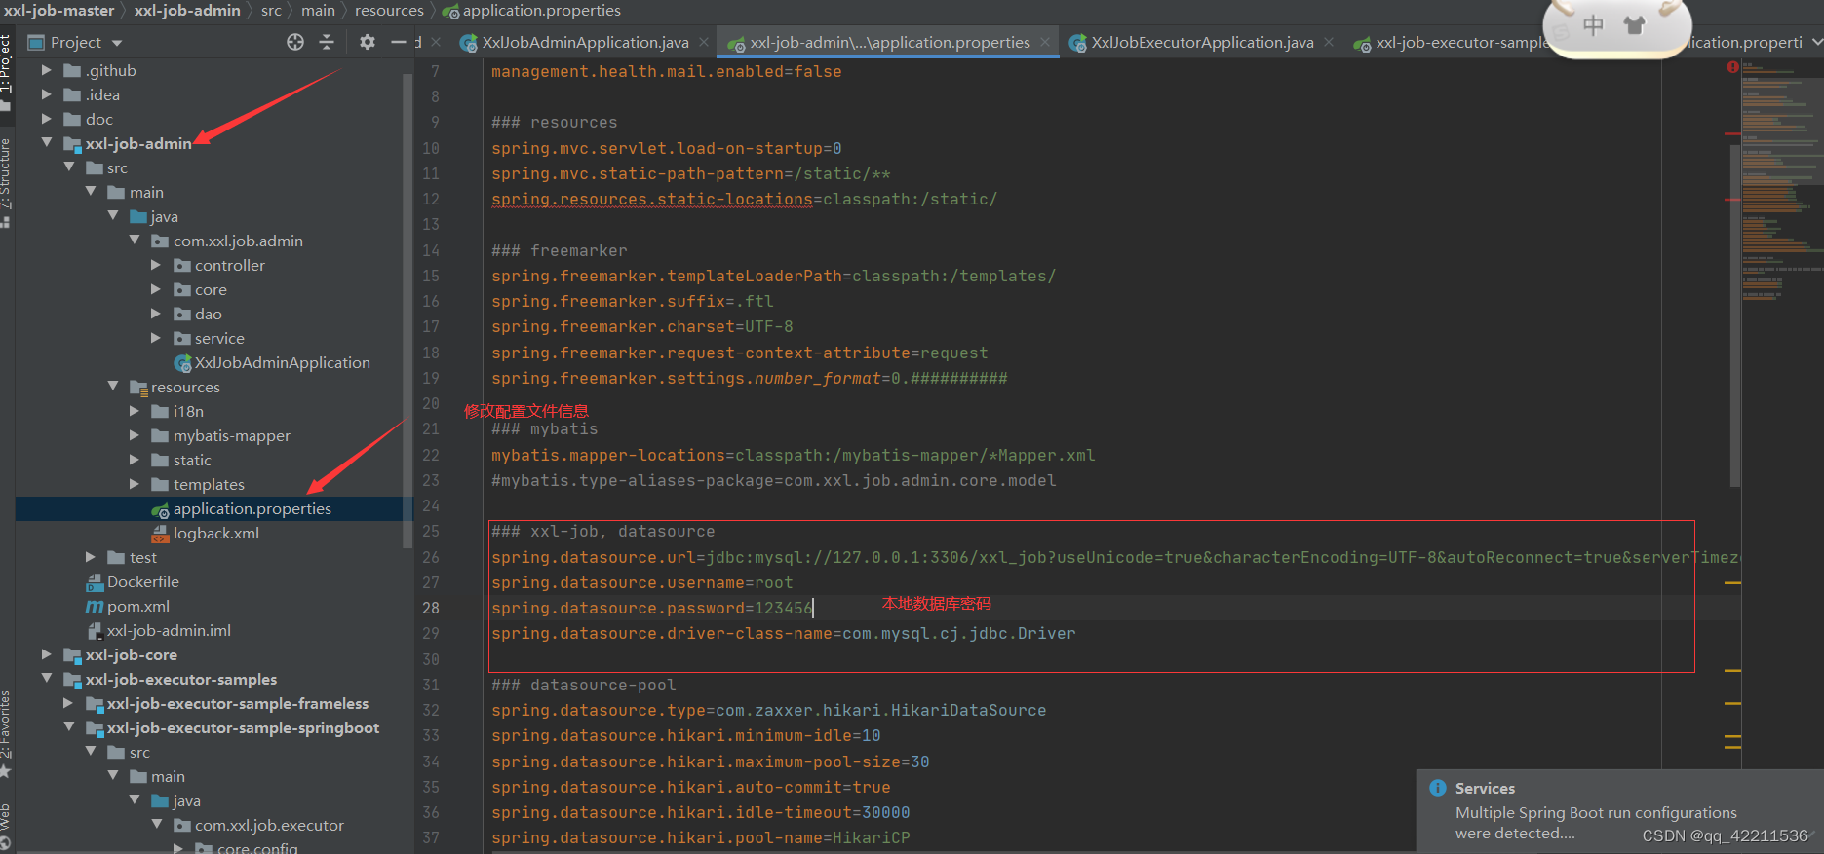Close the XxlJobAdminApplication.java tab
1824x854 pixels.
point(704,43)
